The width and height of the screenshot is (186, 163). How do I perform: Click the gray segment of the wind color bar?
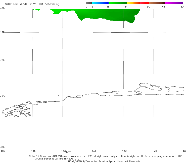coord(89,3)
